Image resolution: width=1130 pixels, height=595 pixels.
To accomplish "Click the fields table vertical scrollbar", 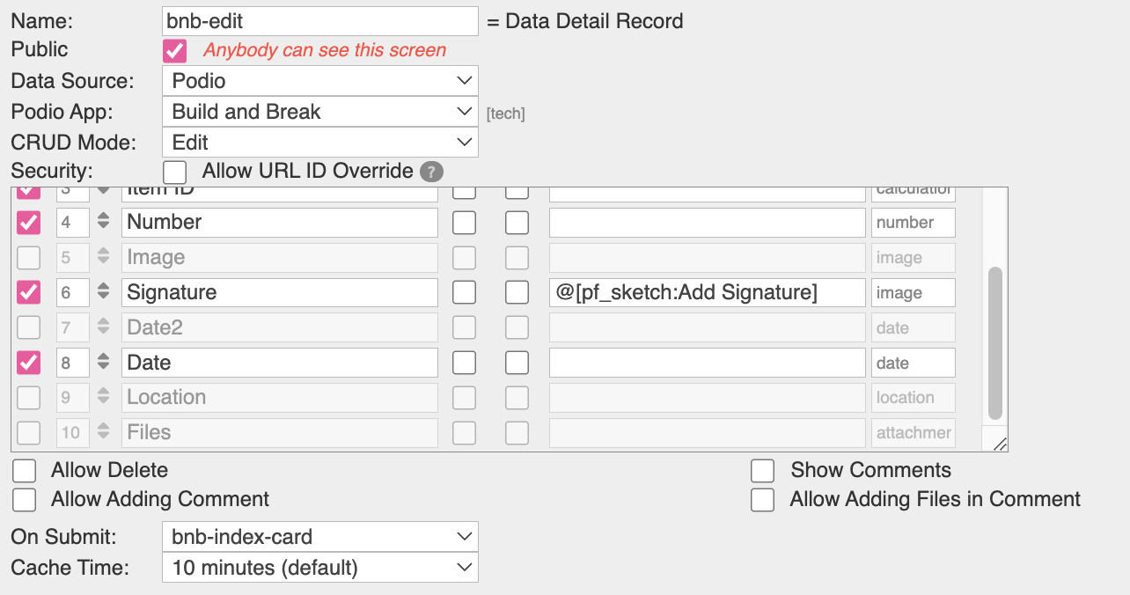I will click(x=995, y=343).
